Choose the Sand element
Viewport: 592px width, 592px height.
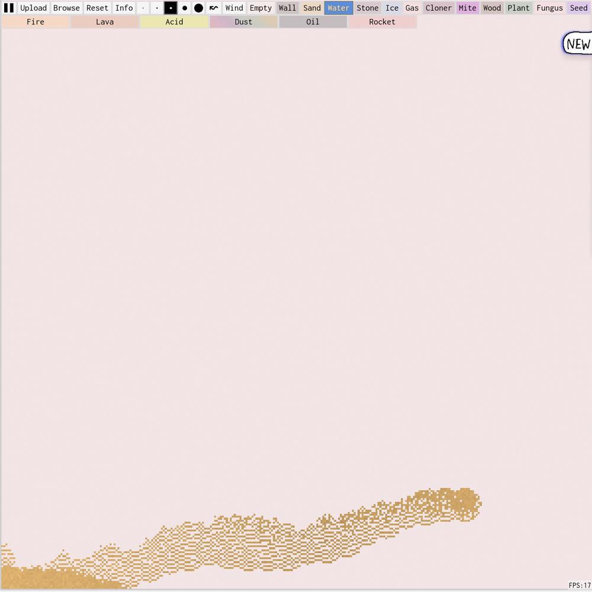point(312,8)
